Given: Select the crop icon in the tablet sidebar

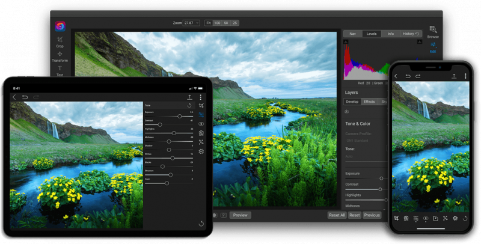Looking at the screenshot, I should coord(201,106).
